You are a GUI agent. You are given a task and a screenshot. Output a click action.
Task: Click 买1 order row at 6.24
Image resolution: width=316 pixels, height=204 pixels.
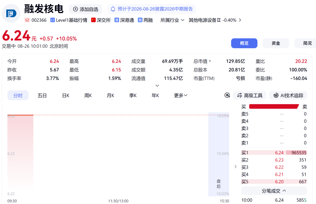click(274, 152)
